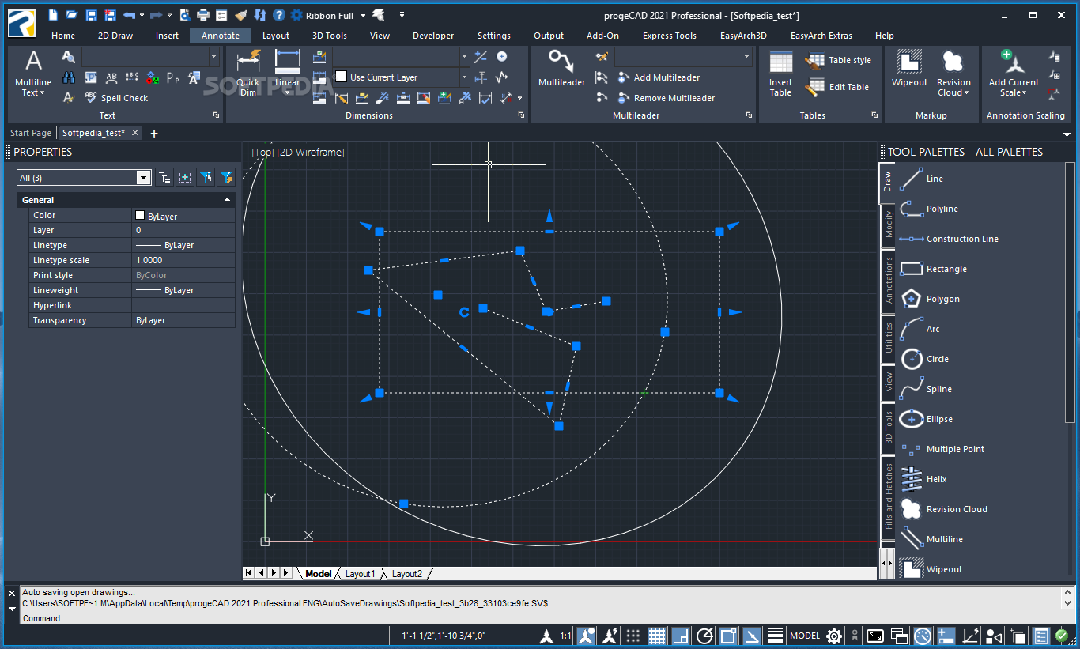1080x649 pixels.
Task: Choose the Rectangle tool from the palette
Action: [946, 269]
